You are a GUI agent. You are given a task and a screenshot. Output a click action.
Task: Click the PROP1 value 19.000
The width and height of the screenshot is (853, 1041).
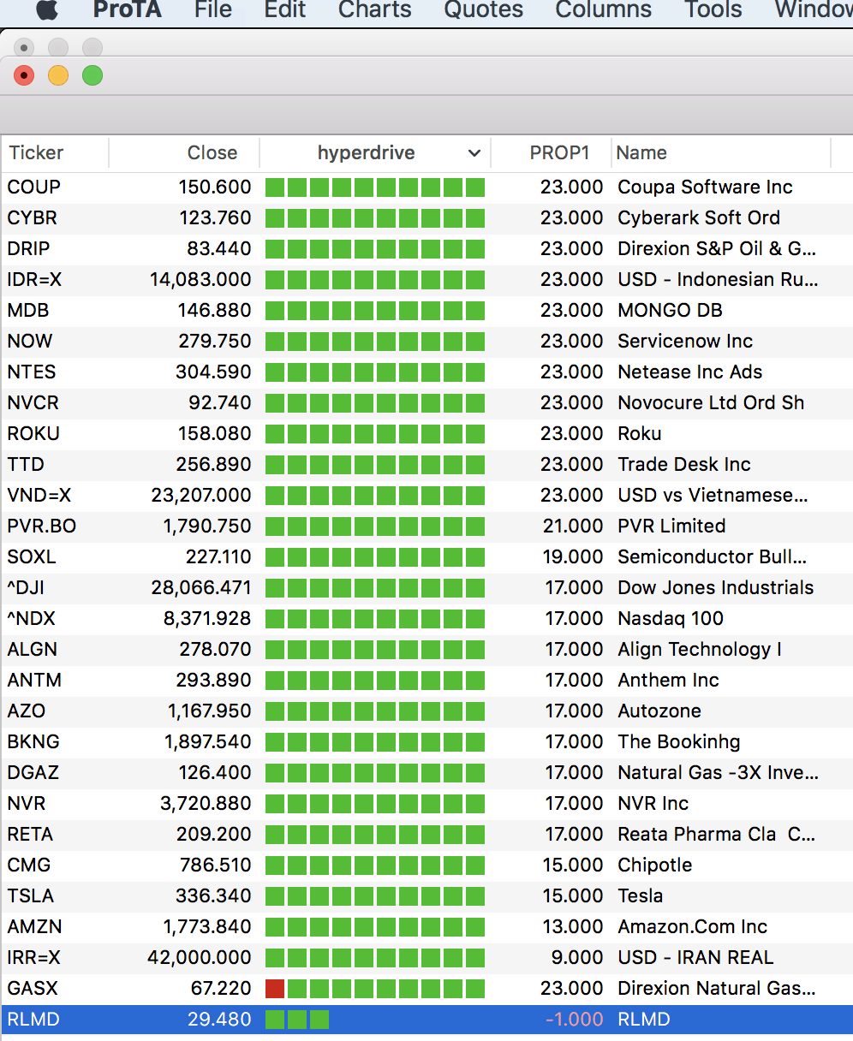(573, 557)
